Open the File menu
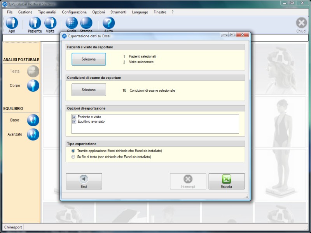 pos(10,12)
